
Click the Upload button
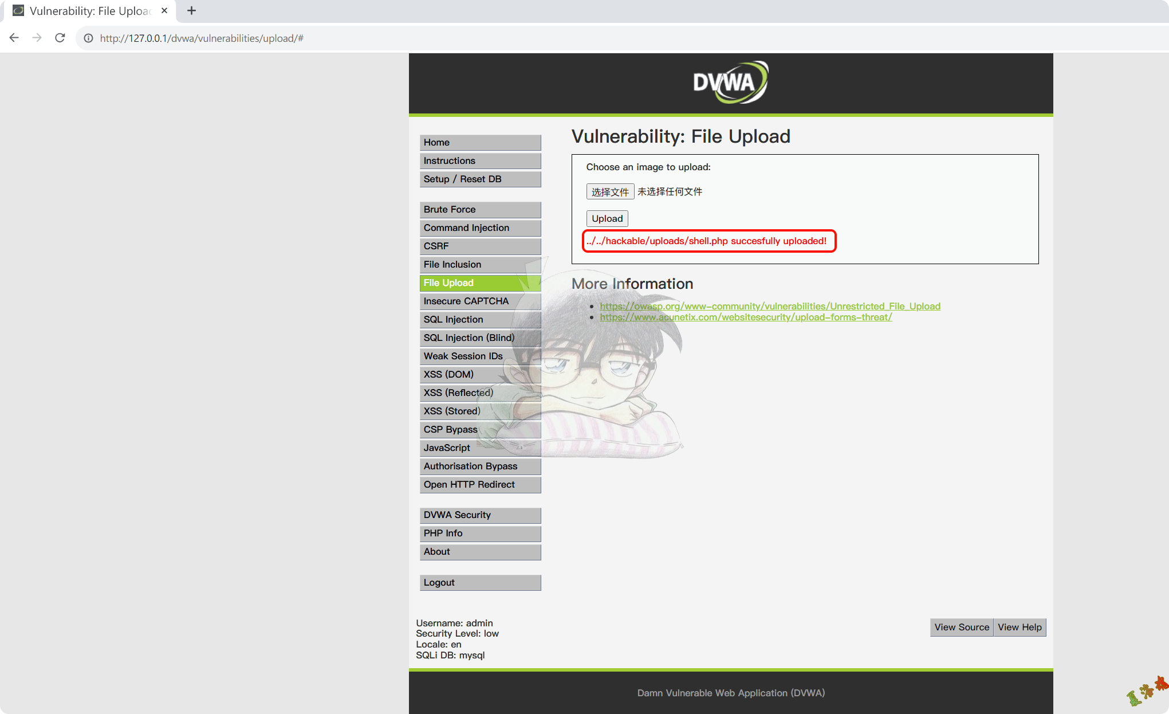point(606,218)
